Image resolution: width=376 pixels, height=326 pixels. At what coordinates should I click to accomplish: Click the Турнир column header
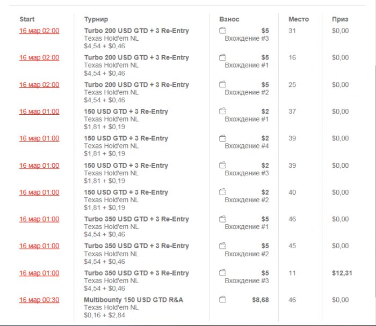click(x=96, y=19)
